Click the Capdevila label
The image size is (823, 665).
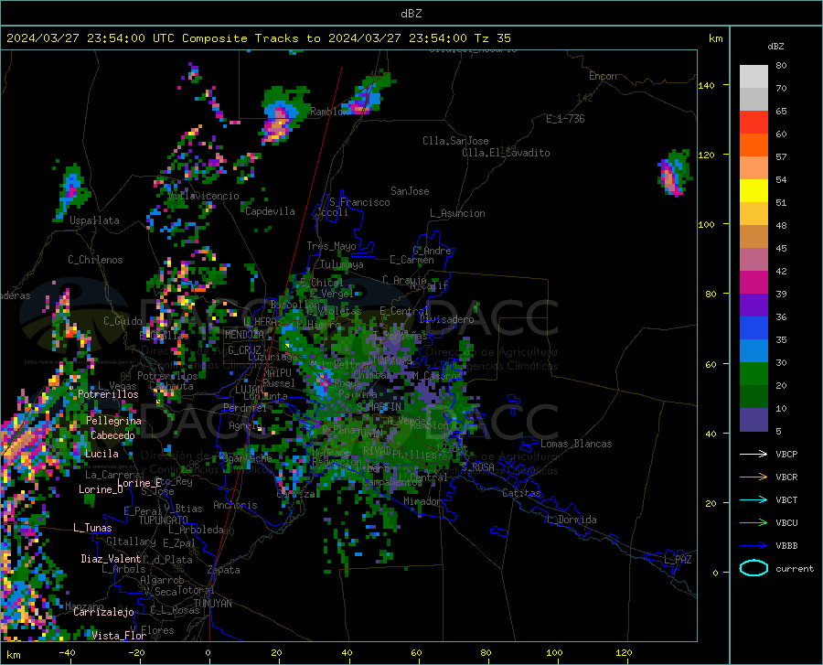pyautogui.click(x=270, y=211)
